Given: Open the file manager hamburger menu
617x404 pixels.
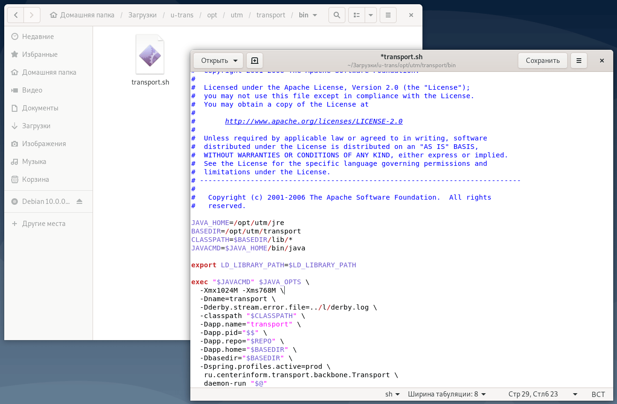Looking at the screenshot, I should click(x=388, y=15).
